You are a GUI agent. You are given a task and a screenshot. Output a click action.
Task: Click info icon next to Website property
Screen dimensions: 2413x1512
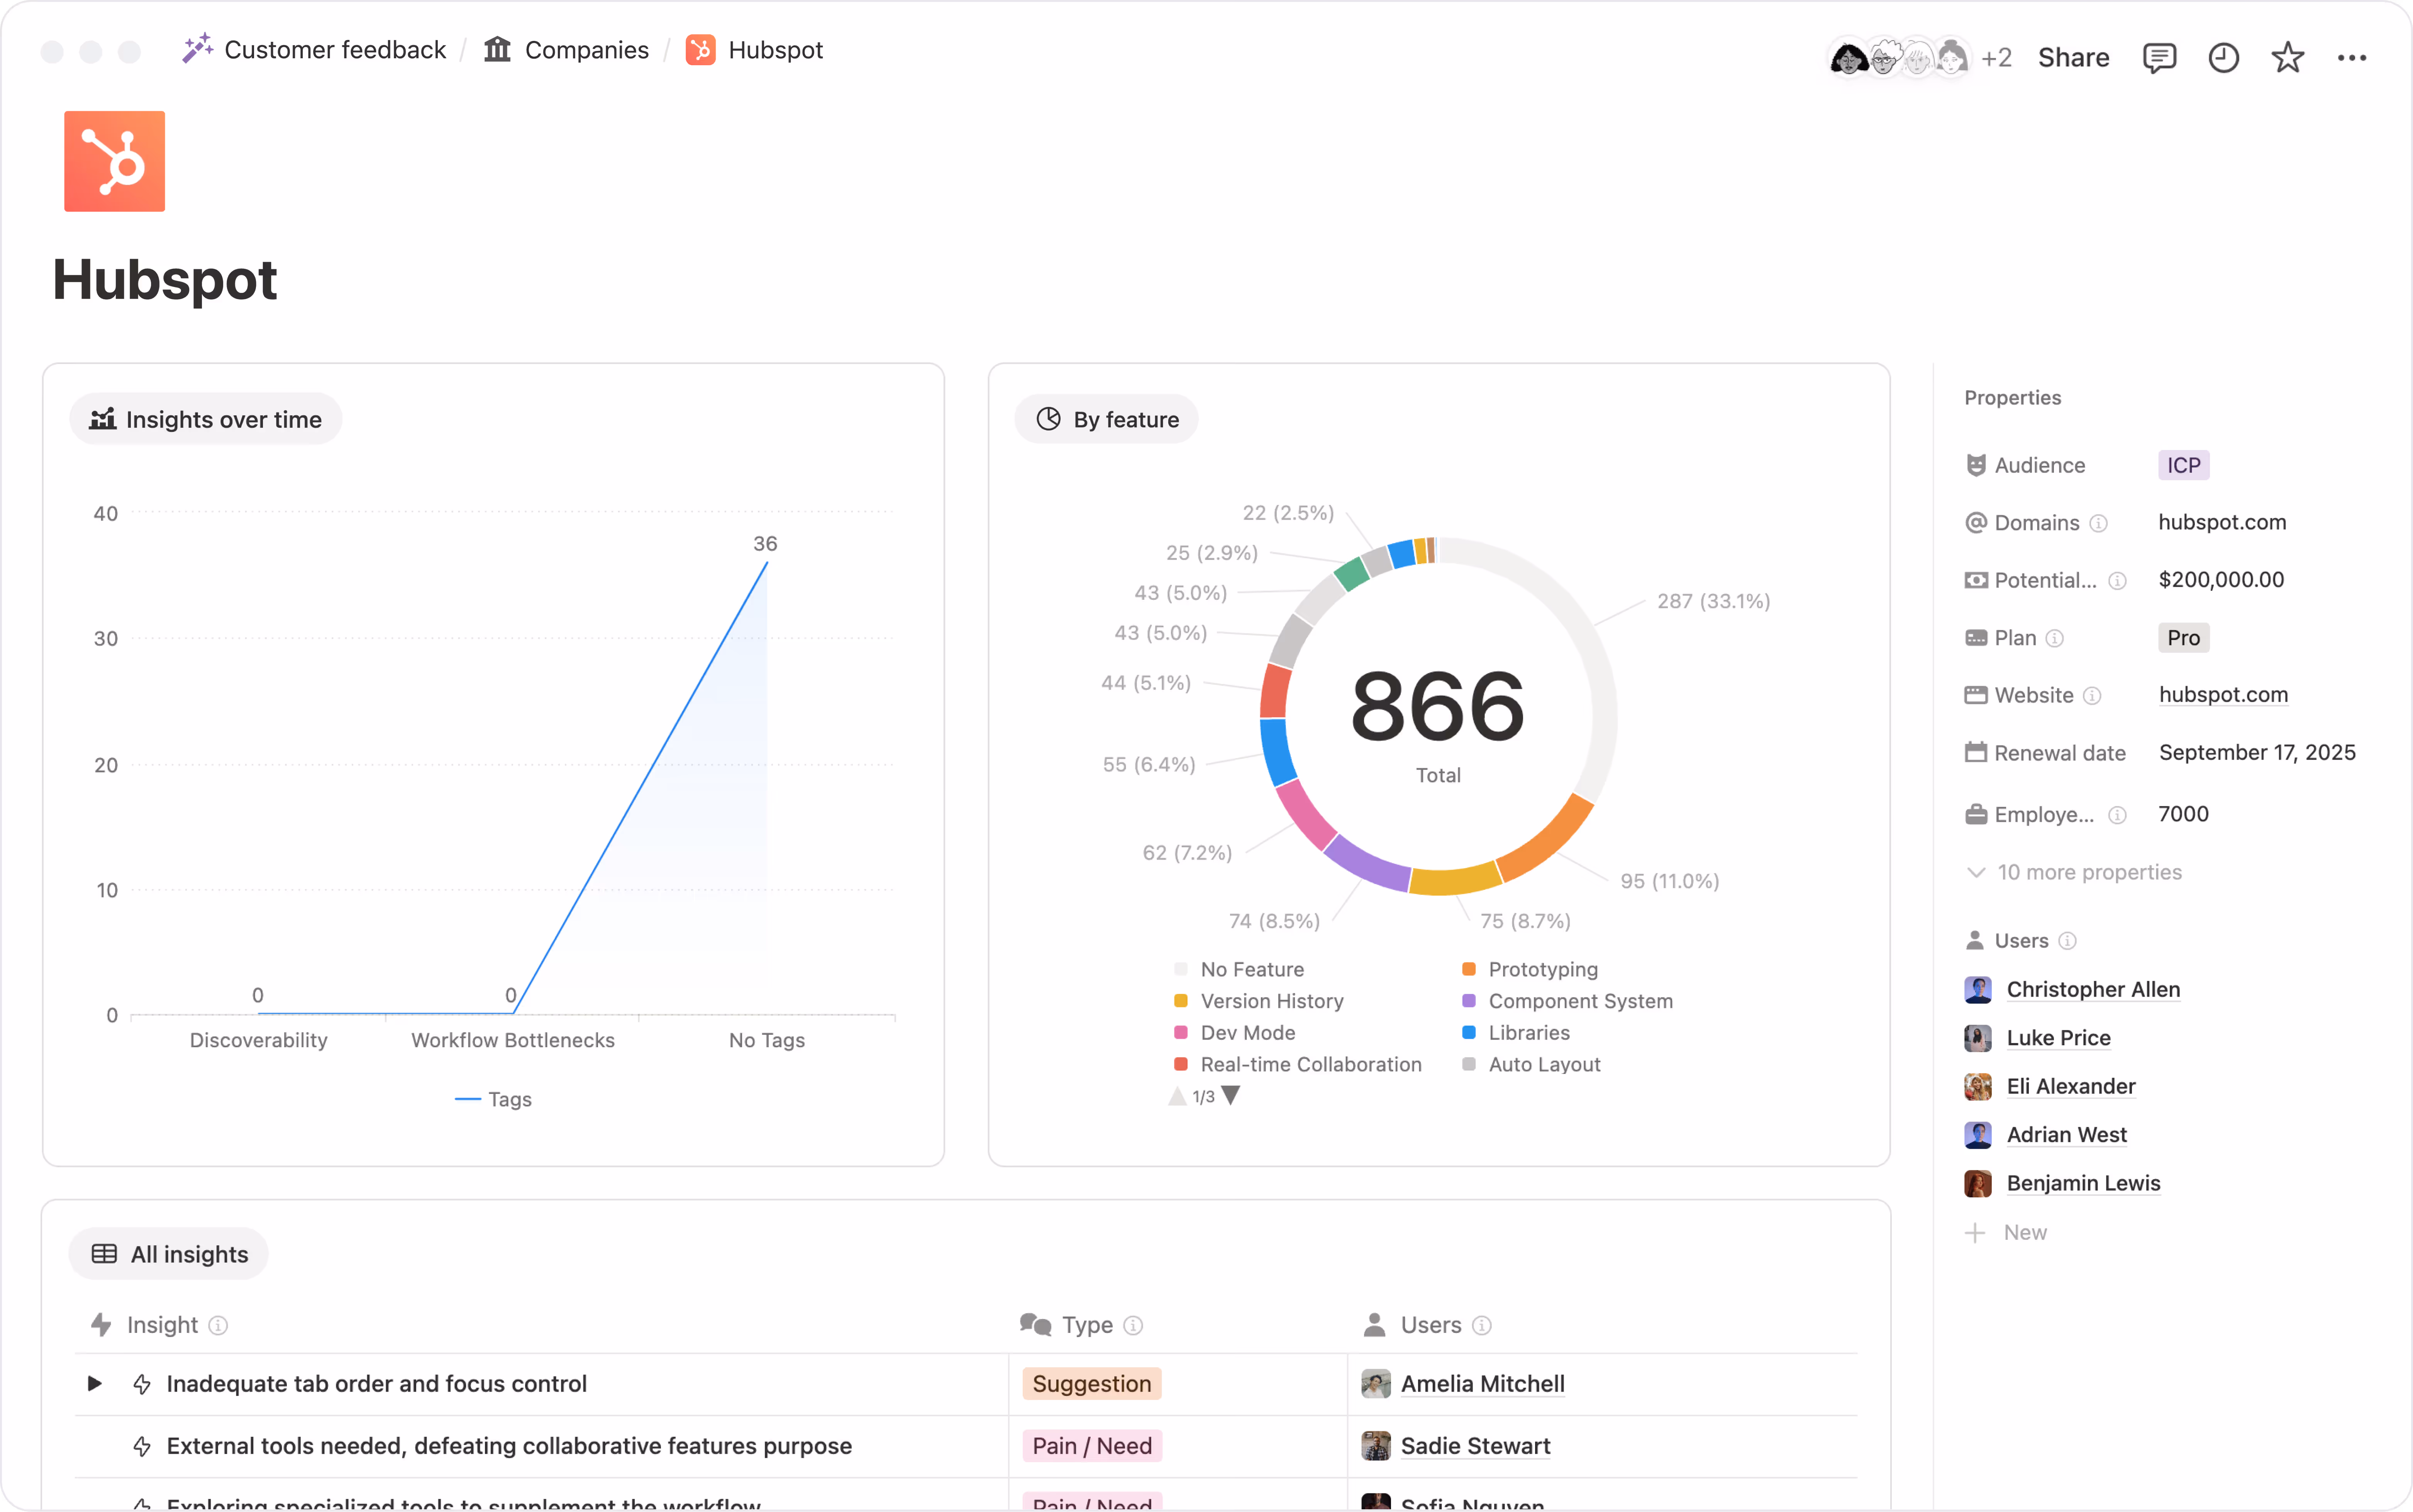tap(2092, 696)
